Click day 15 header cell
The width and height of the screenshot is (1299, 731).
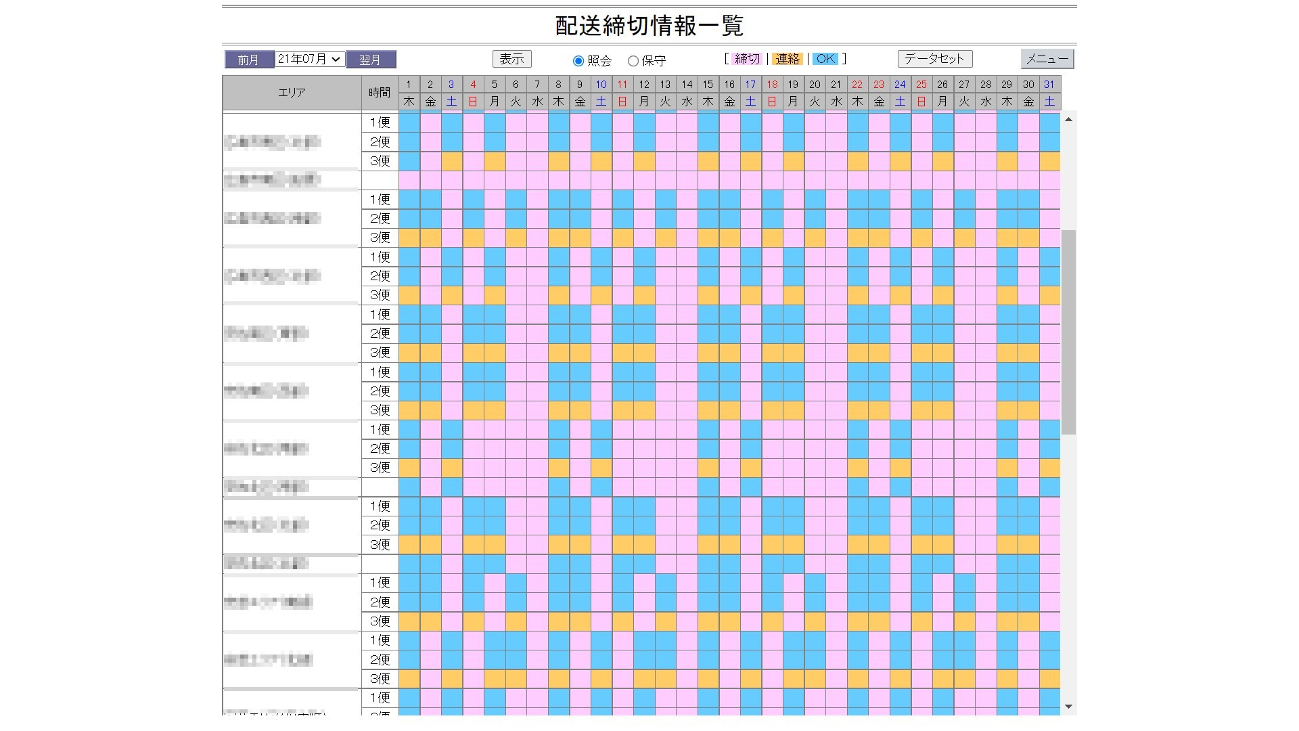[708, 85]
